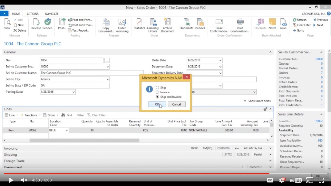
Task: Select the Invoice radio option
Action: (157, 92)
